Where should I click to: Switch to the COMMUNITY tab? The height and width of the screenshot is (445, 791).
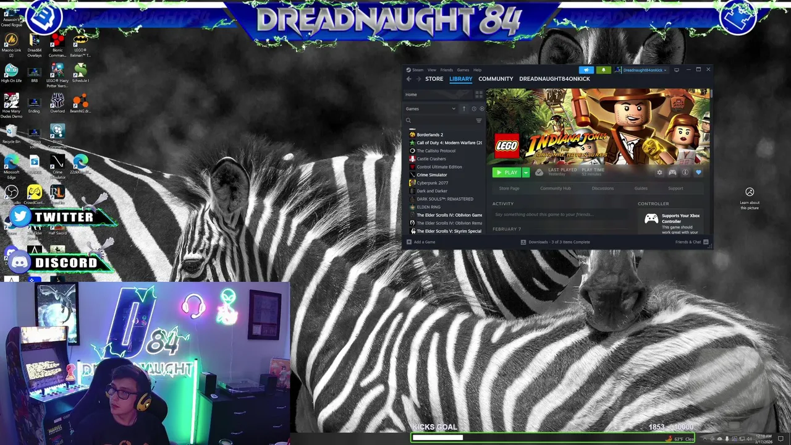(496, 79)
